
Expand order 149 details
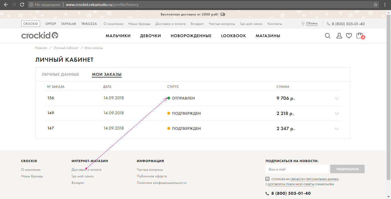(x=337, y=114)
